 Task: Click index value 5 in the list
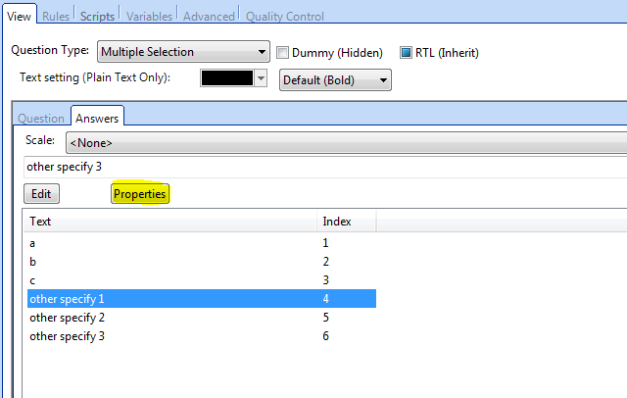(326, 318)
